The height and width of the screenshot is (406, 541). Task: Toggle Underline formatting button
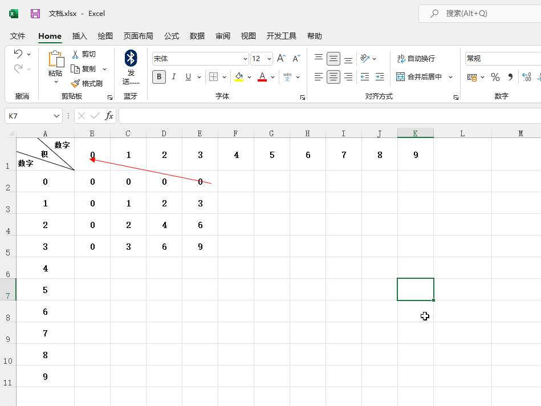click(x=188, y=76)
